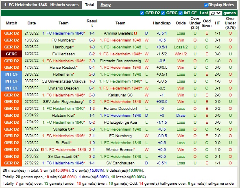Select FC Erzgebirge Aue team name

tap(120, 122)
